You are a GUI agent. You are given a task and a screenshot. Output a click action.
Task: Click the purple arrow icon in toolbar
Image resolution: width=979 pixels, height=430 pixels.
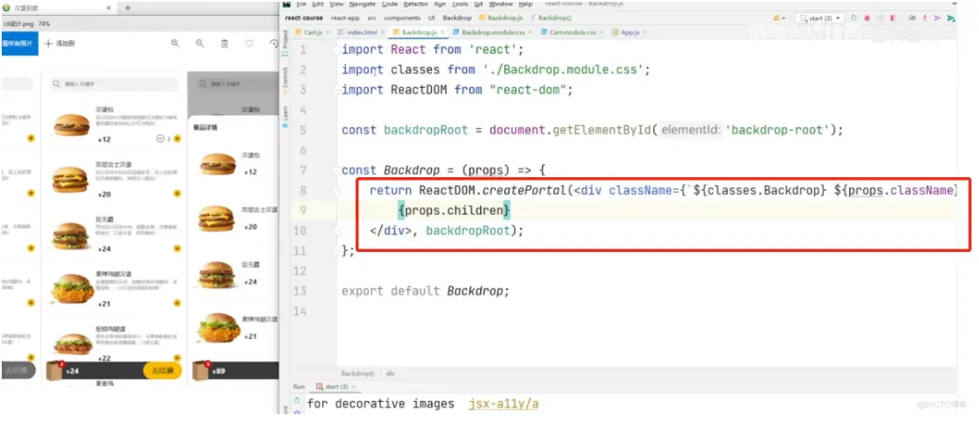(x=937, y=18)
